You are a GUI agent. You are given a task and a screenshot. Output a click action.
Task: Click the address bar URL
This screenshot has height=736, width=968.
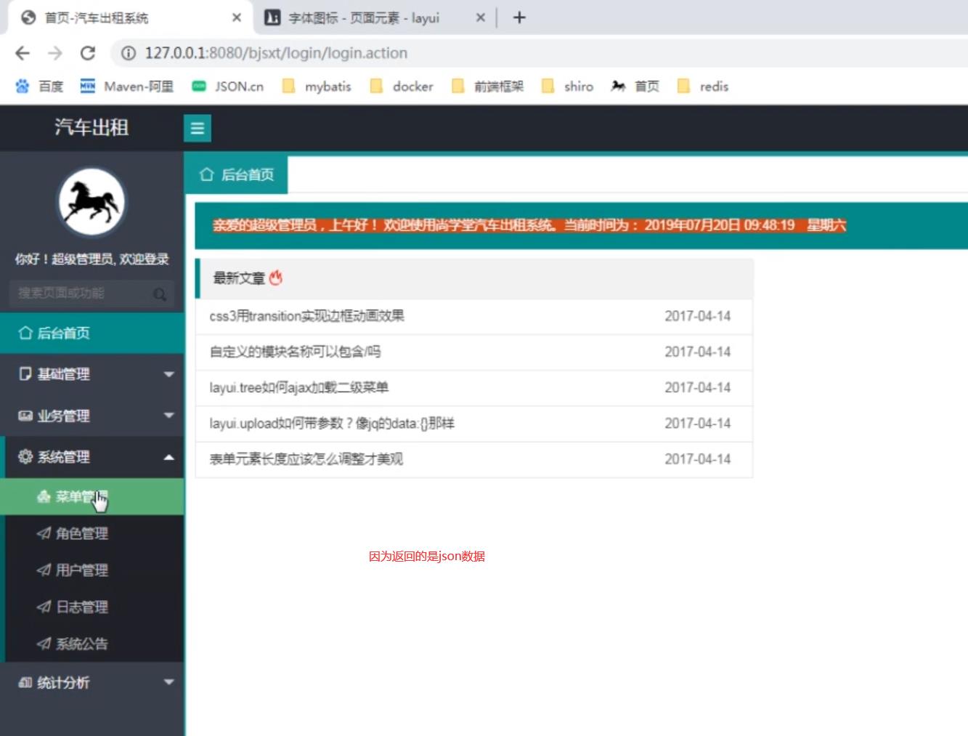pyautogui.click(x=276, y=53)
